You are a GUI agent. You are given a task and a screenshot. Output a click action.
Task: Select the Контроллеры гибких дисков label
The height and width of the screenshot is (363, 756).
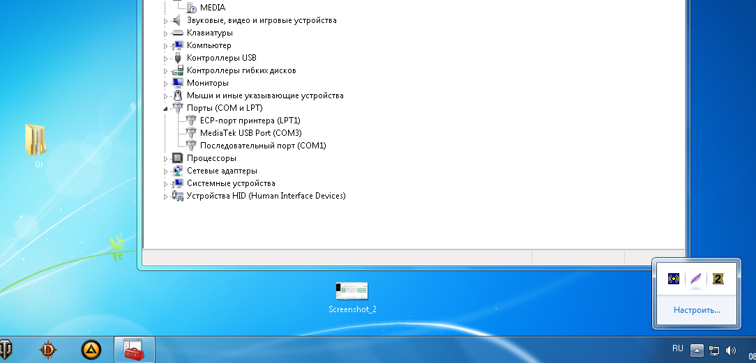point(241,70)
